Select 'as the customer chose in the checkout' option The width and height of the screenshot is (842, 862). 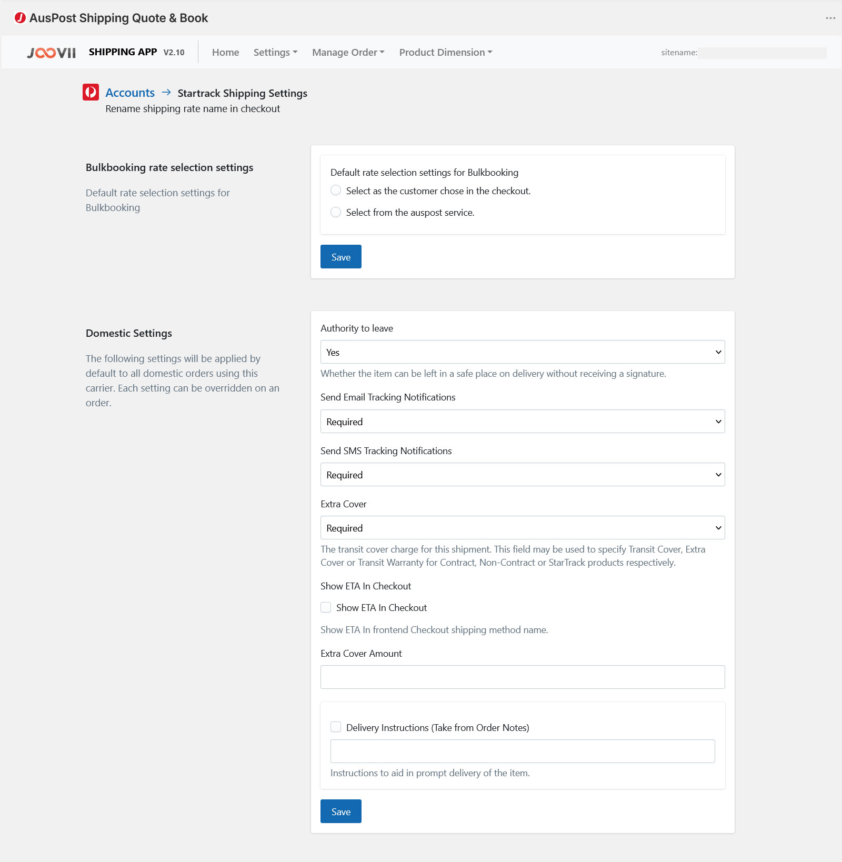[336, 191]
